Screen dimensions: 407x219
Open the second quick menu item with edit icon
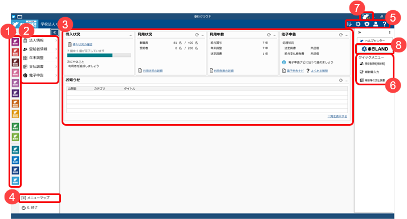(369, 72)
